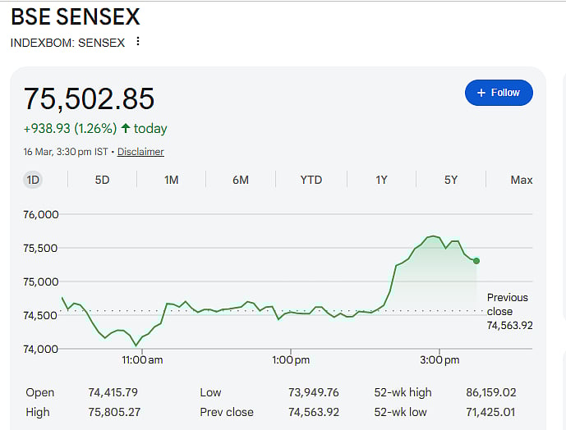566x430 pixels.
Task: Click the BSE SENSEX heading
Action: pyautogui.click(x=76, y=16)
